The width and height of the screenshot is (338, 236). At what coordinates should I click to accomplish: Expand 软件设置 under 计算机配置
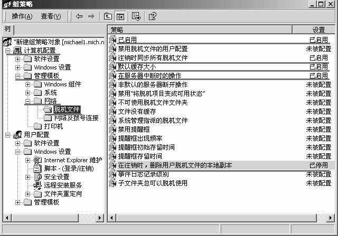17,59
